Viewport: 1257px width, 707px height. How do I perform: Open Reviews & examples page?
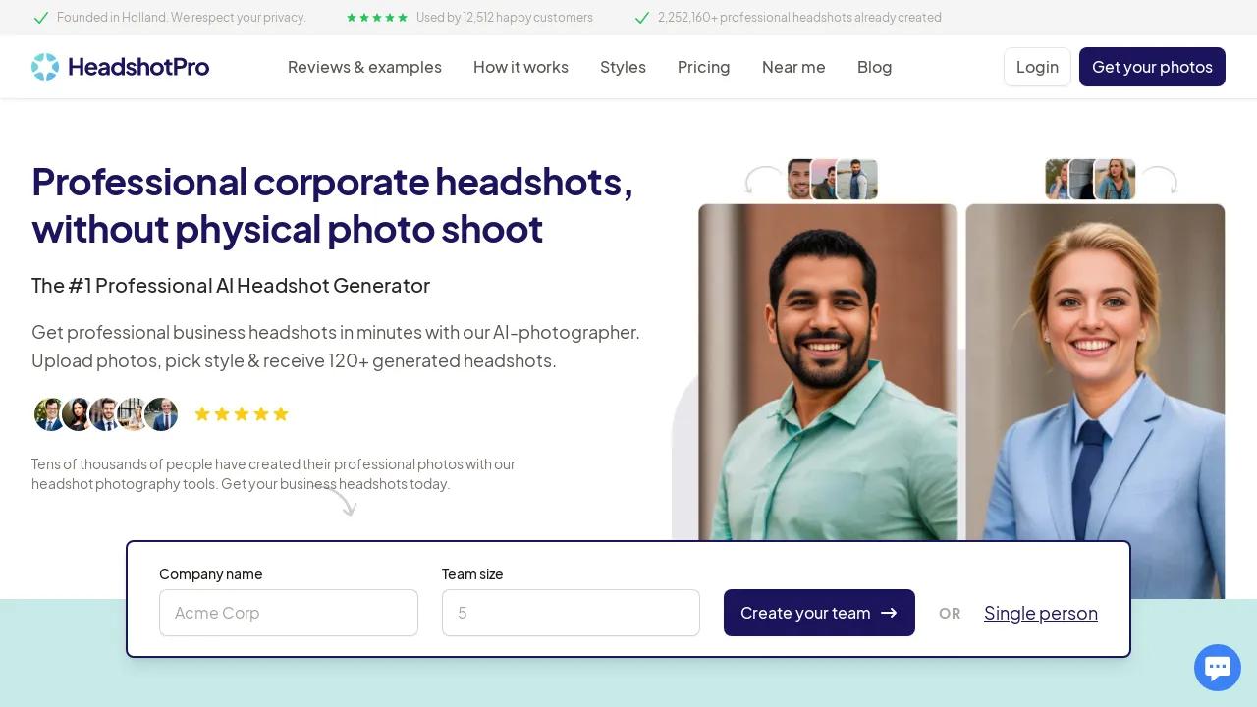[x=364, y=67]
